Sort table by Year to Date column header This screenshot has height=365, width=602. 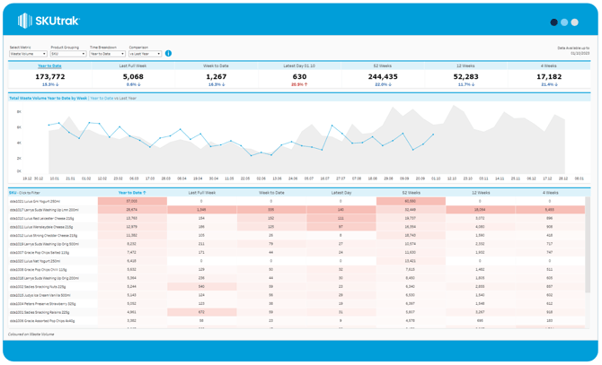pyautogui.click(x=131, y=193)
